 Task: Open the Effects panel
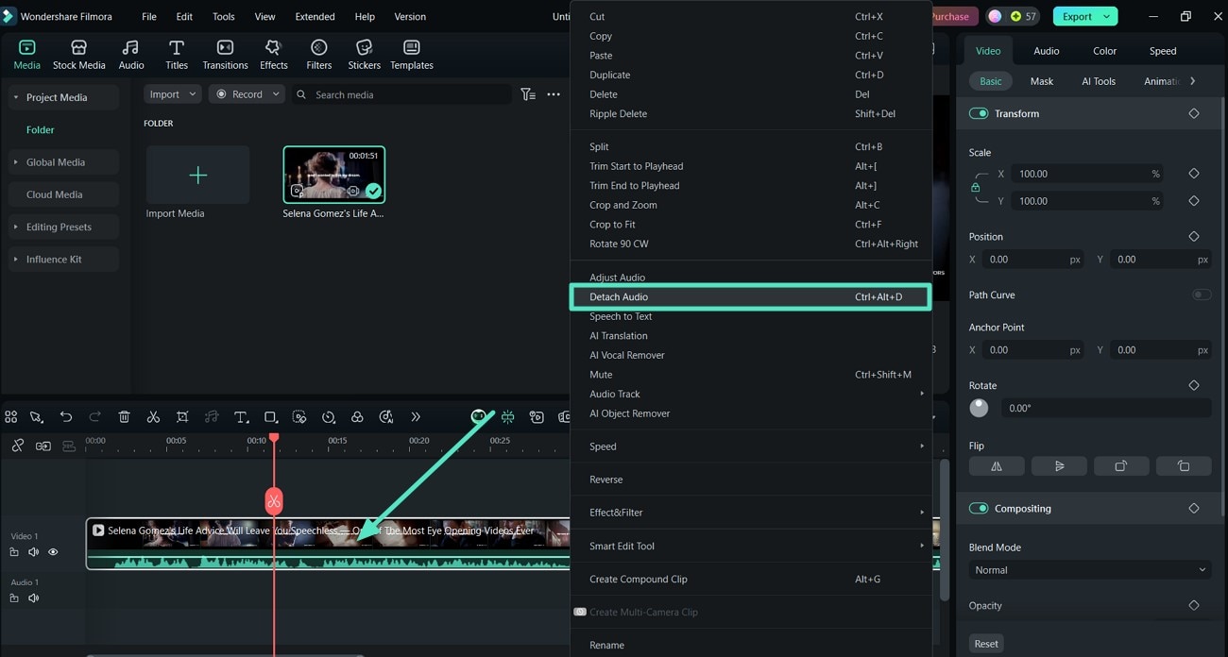click(273, 55)
